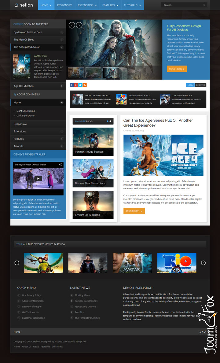Select second slideshow thumbnail

[94, 72]
